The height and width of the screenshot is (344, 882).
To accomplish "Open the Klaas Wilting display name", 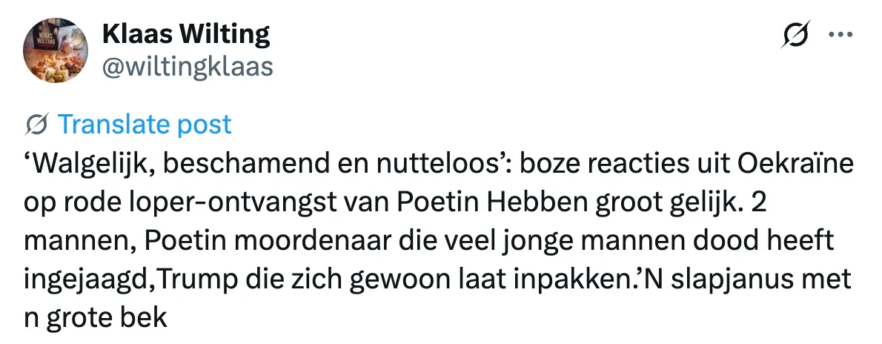I will [x=186, y=35].
